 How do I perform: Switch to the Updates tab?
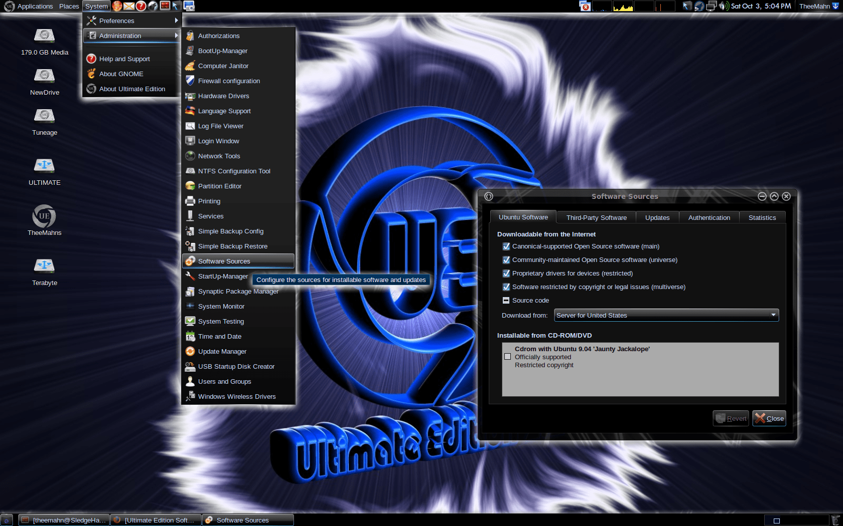point(657,217)
